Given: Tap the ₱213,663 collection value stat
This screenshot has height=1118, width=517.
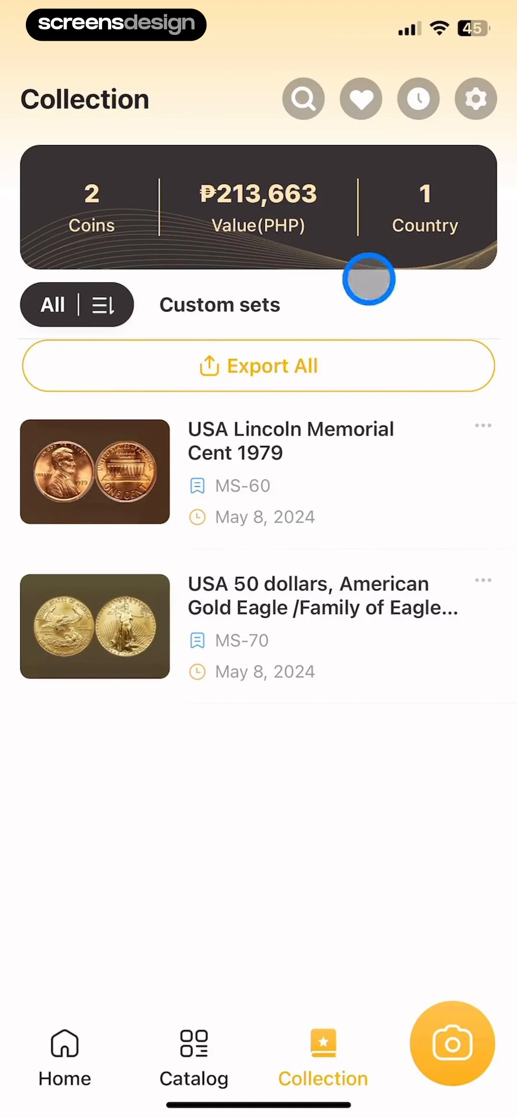Looking at the screenshot, I should pyautogui.click(x=258, y=207).
